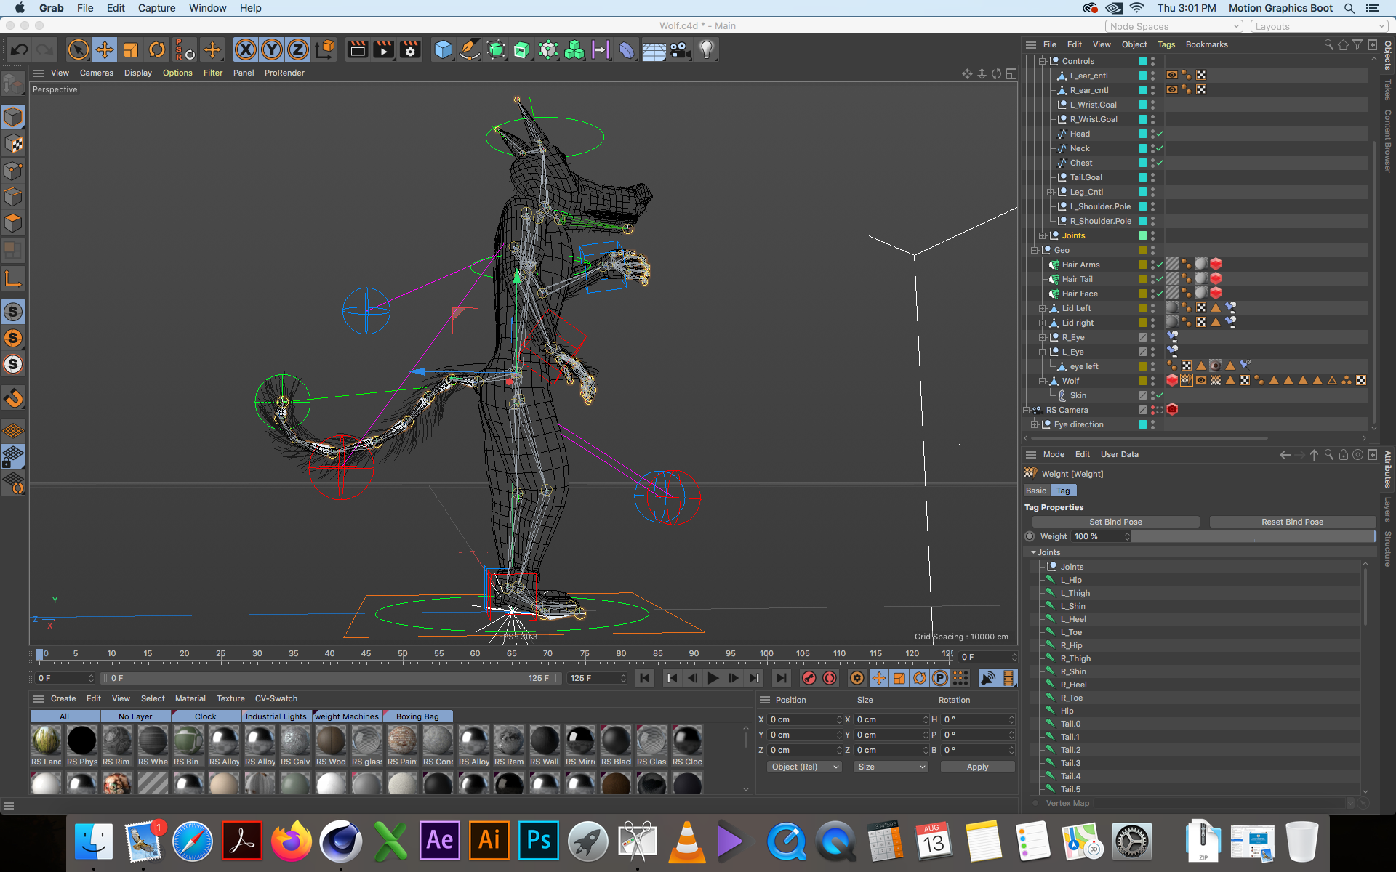Open the Edit Render Settings icon
Viewport: 1396px width, 872px height.
point(410,49)
